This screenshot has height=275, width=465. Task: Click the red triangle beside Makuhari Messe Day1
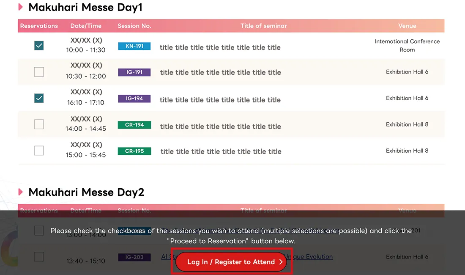coord(20,7)
